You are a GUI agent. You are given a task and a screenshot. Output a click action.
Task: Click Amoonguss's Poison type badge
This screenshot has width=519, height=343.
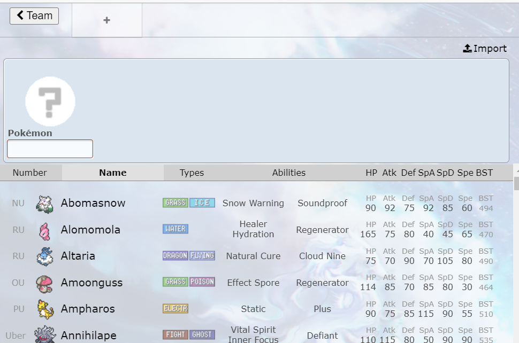(x=202, y=282)
